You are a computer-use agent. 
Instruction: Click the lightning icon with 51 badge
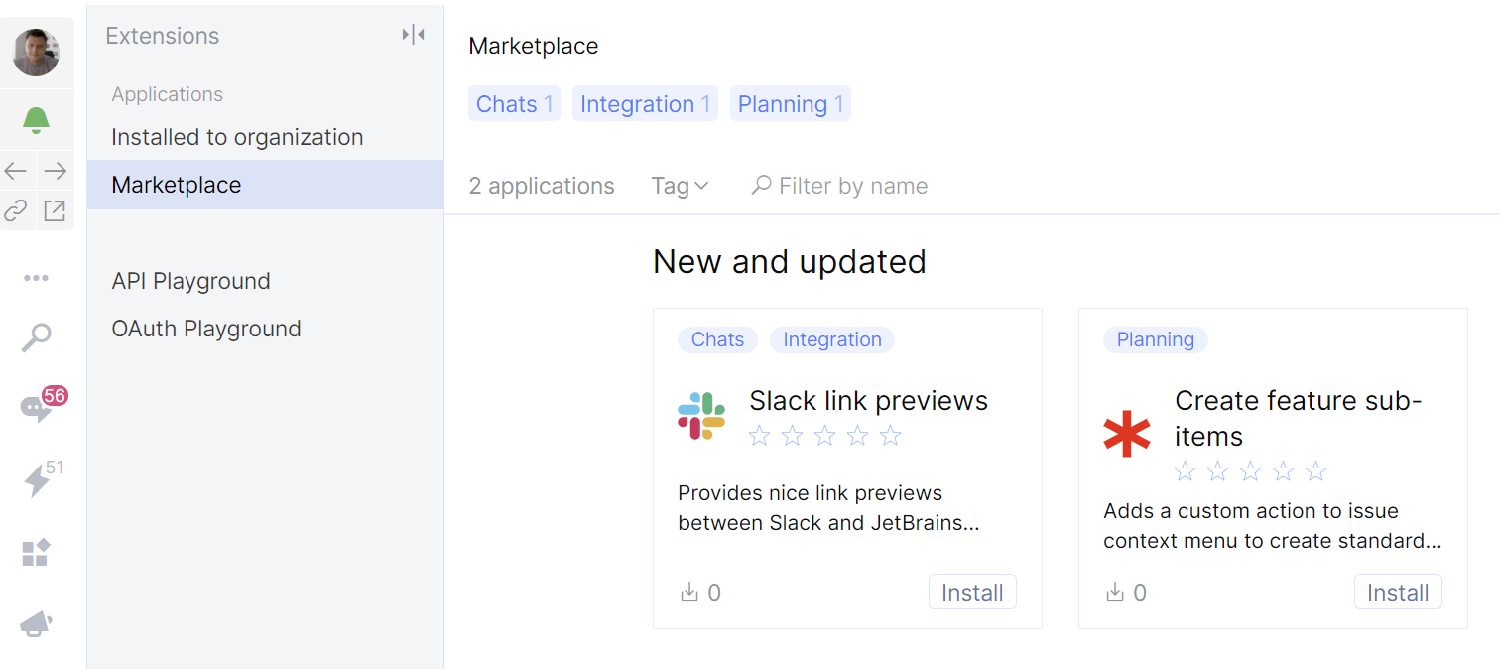point(37,479)
